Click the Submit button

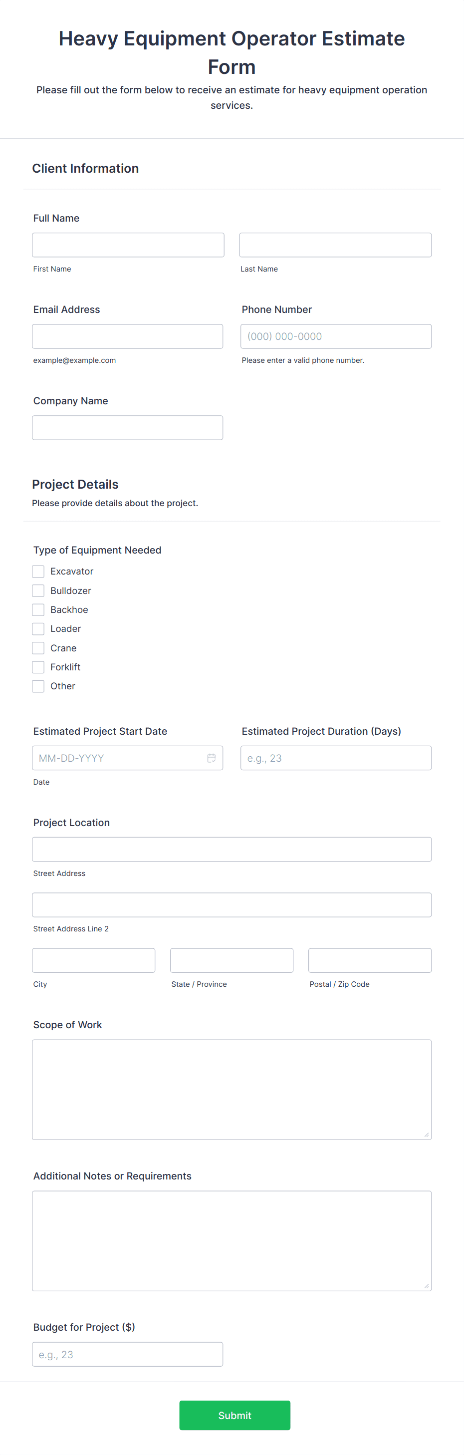234,1415
